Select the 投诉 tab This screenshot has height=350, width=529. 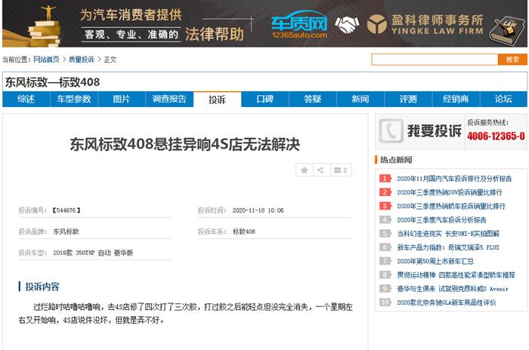(218, 100)
